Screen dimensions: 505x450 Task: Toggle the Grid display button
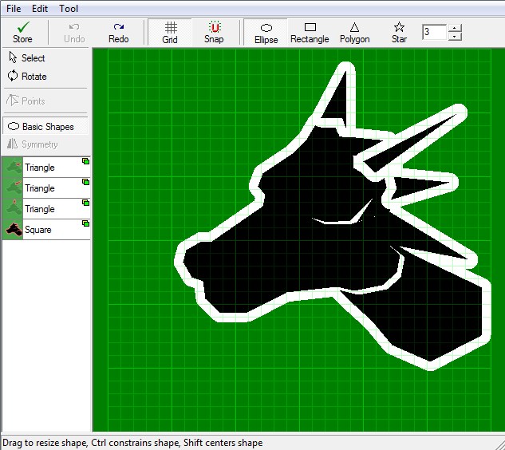click(170, 32)
